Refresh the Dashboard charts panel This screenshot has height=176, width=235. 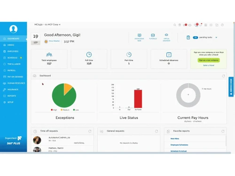223,76
